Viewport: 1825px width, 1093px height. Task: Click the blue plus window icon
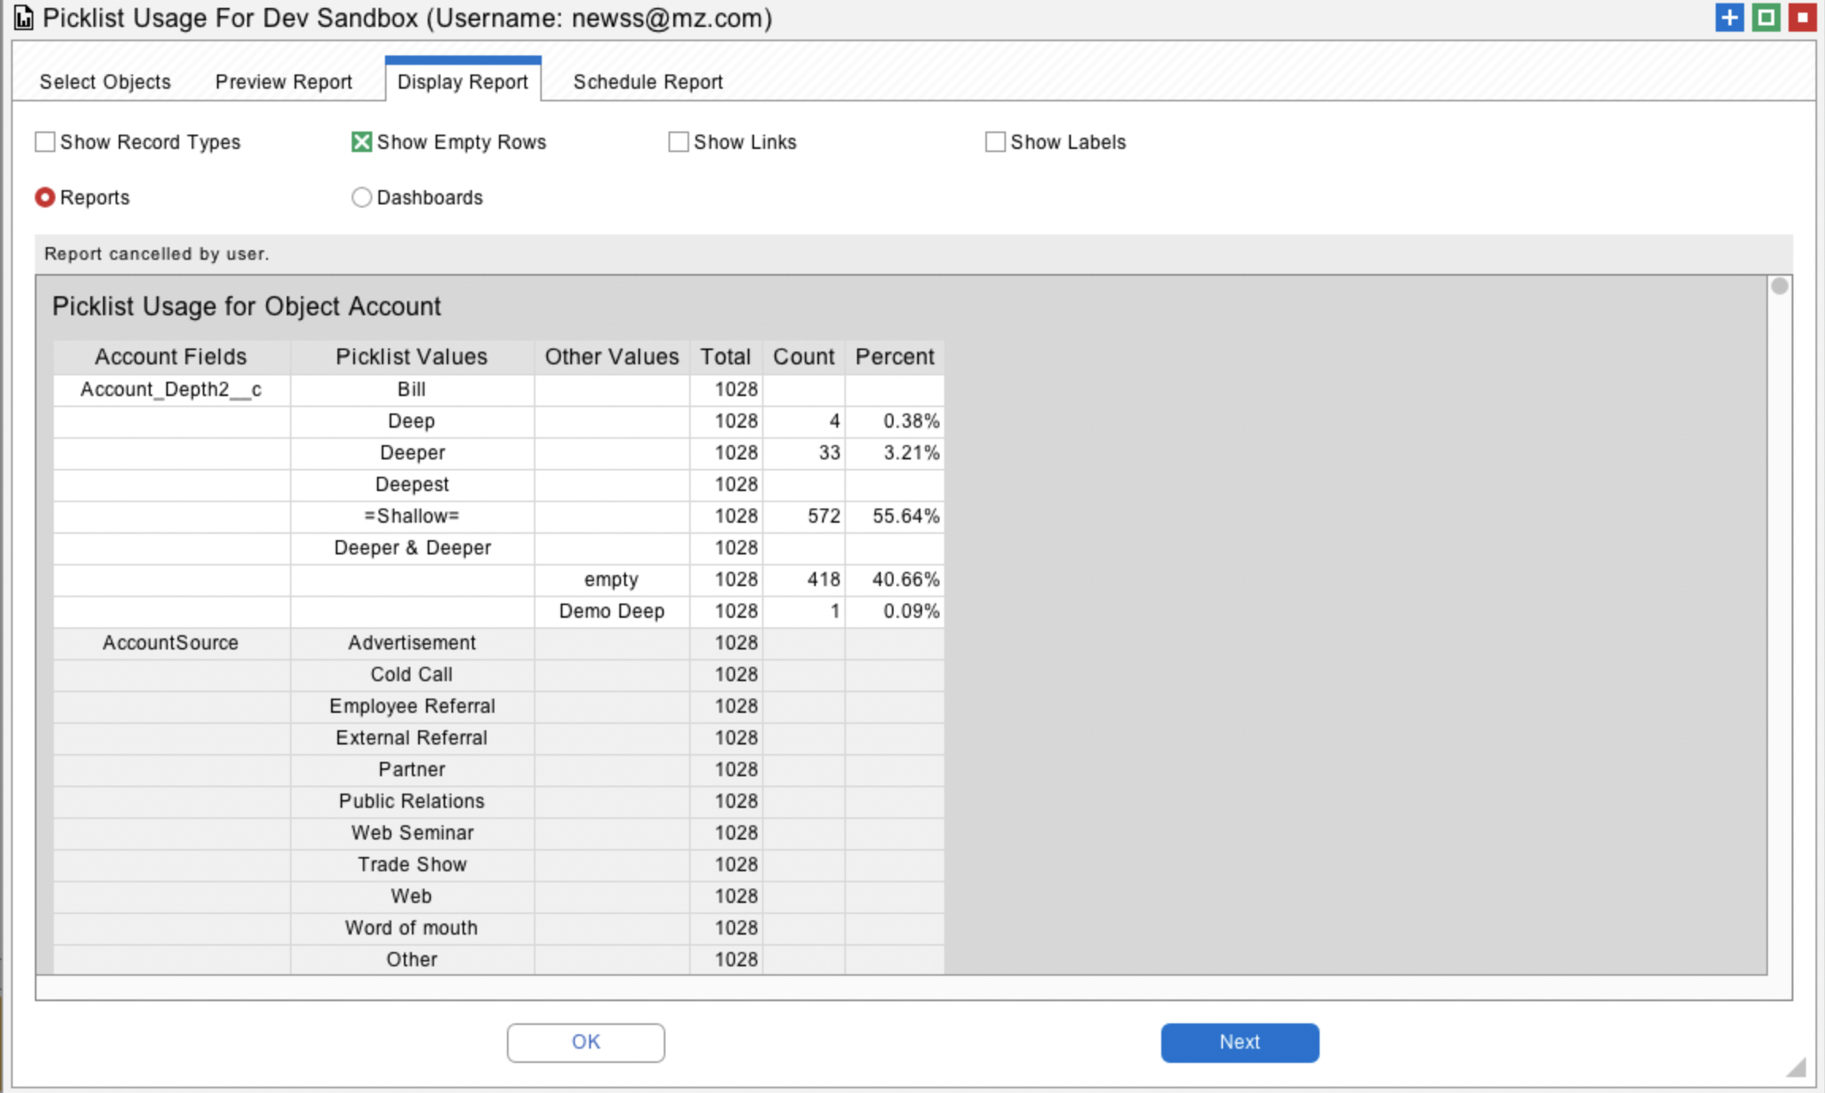pyautogui.click(x=1729, y=17)
